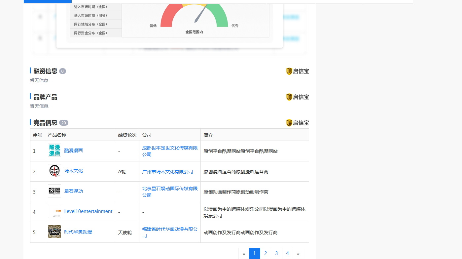Click the gauge needle in the chart
The width and height of the screenshot is (462, 259).
(x=200, y=14)
